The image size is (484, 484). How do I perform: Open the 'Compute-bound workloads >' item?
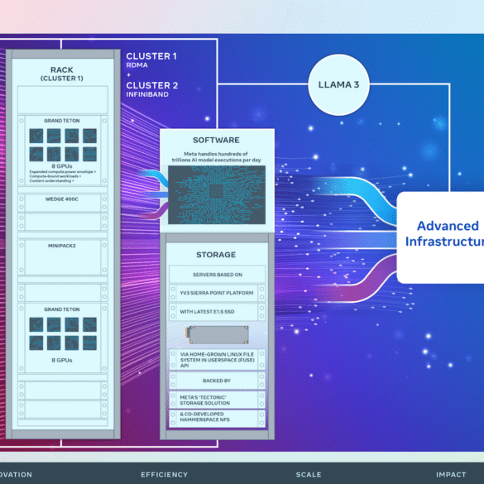55,176
